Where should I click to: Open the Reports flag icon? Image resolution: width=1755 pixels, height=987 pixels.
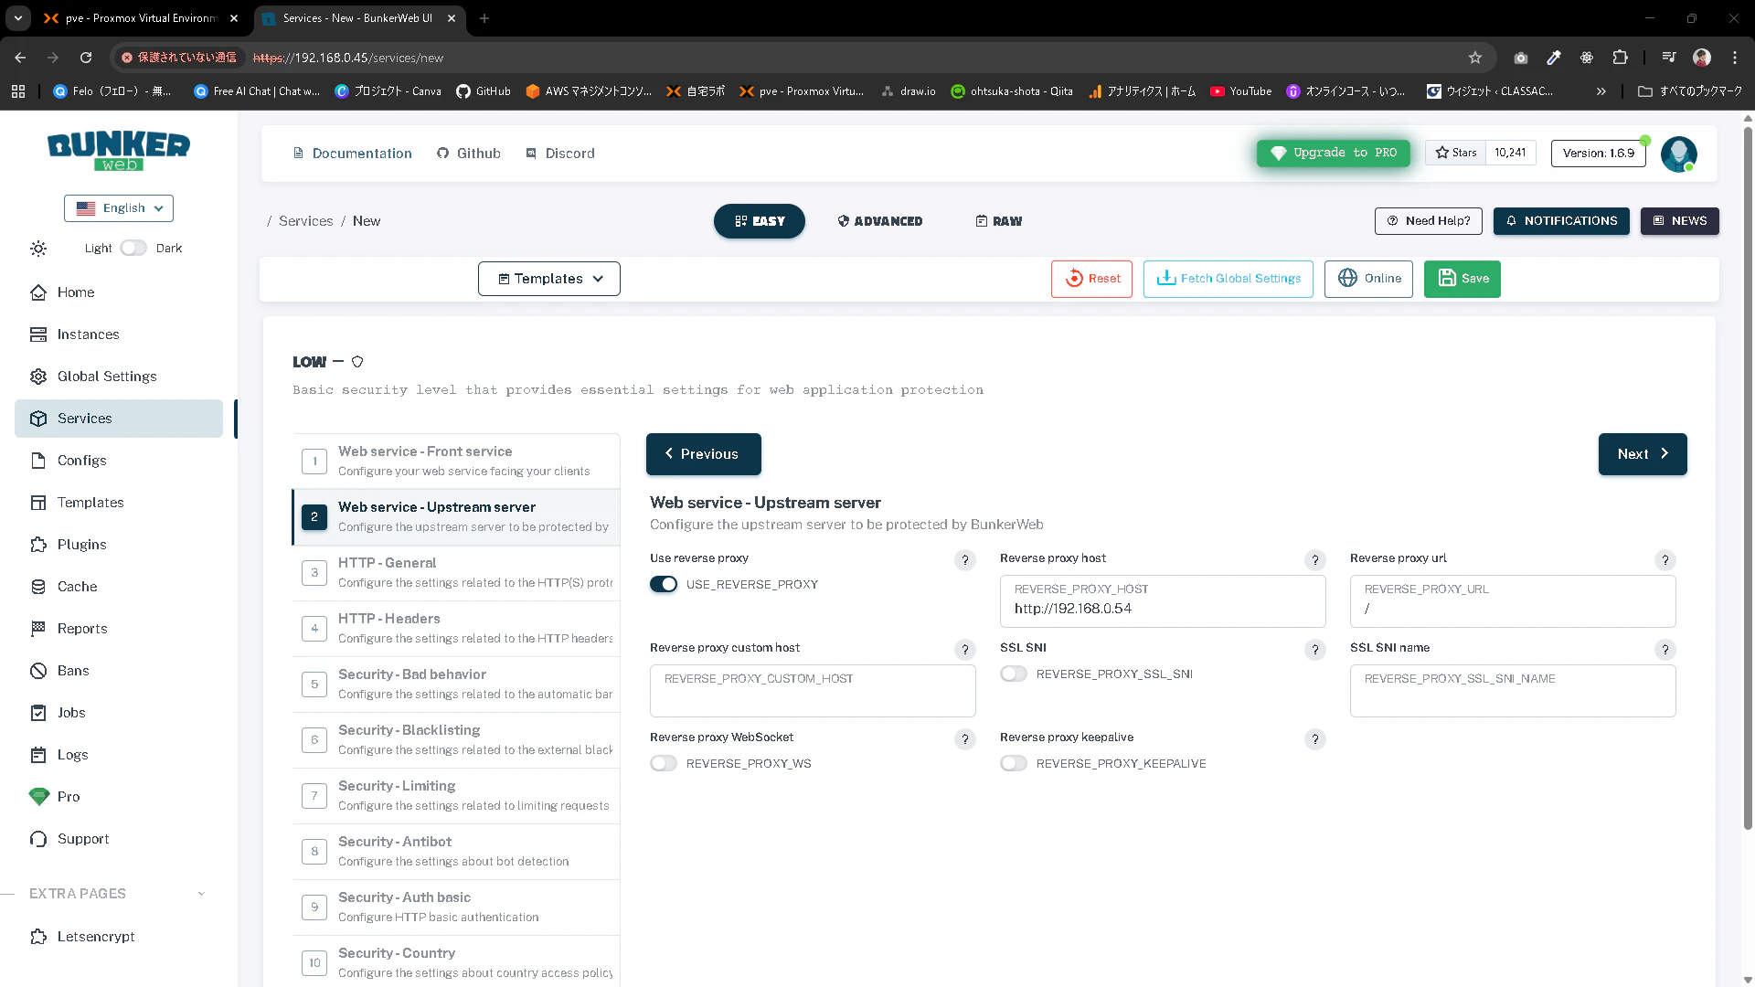click(38, 629)
